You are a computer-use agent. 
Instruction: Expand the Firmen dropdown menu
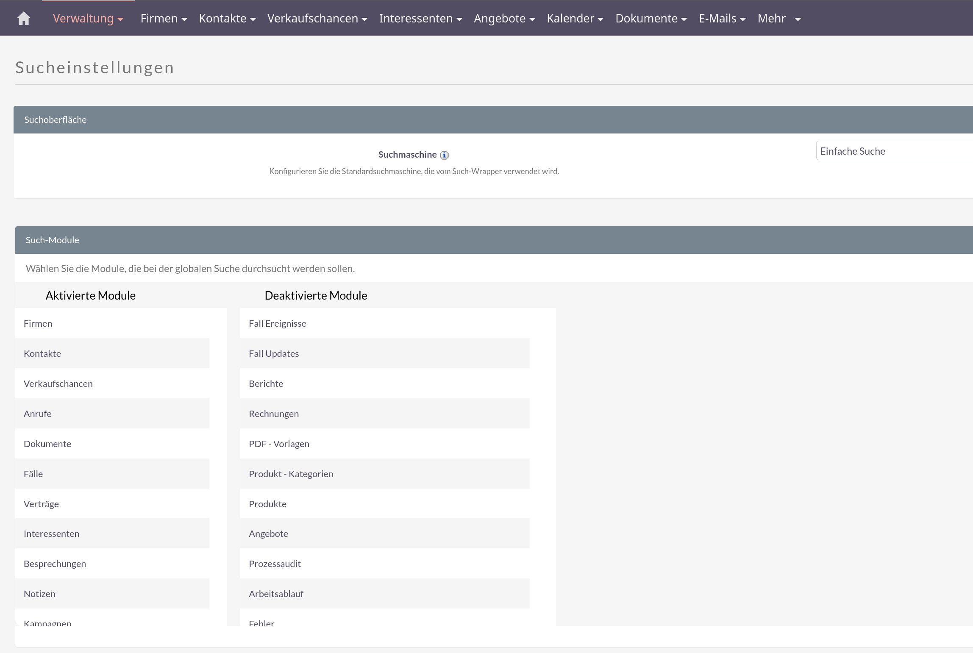(164, 19)
